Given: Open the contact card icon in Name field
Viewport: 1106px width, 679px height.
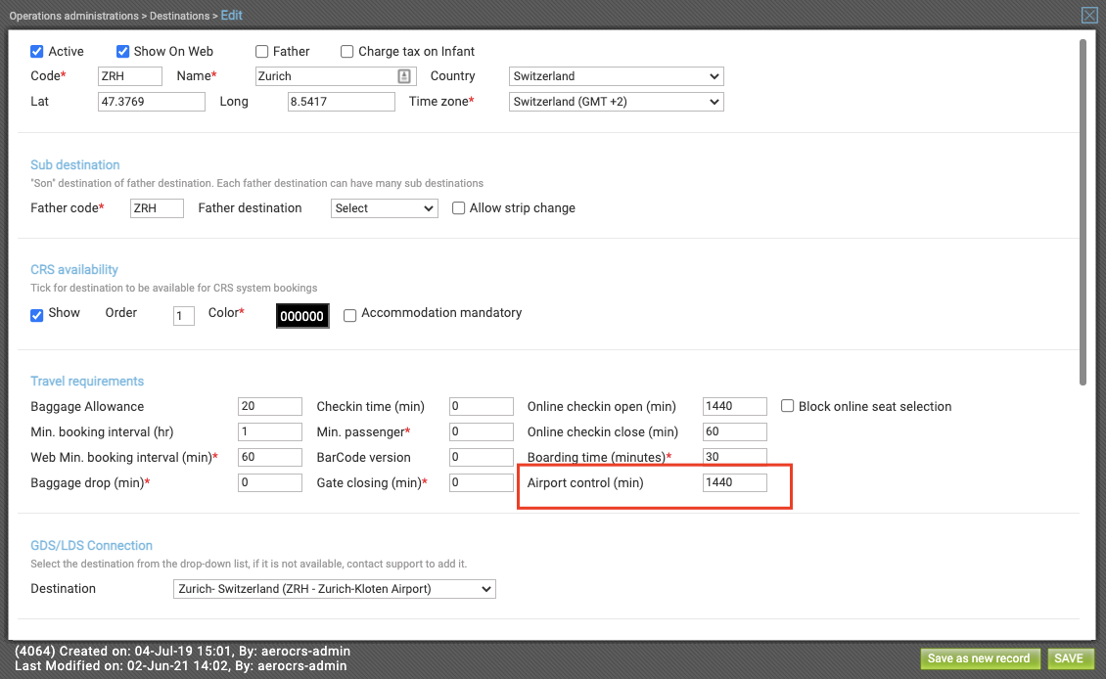Looking at the screenshot, I should tap(404, 76).
